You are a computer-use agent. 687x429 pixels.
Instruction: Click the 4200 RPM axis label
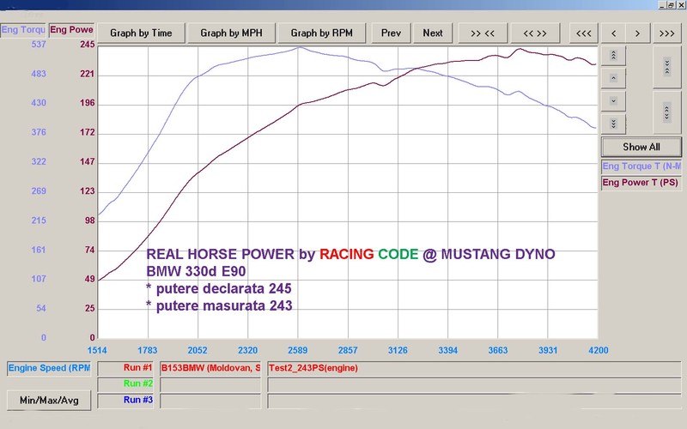coord(598,350)
